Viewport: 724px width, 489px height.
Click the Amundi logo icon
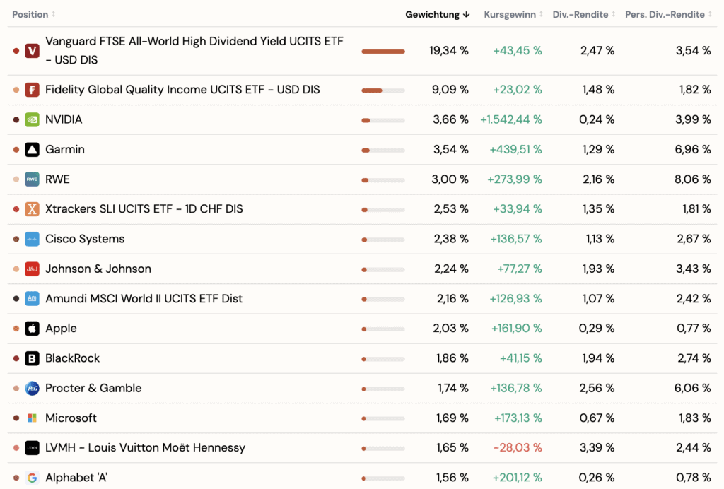(32, 298)
